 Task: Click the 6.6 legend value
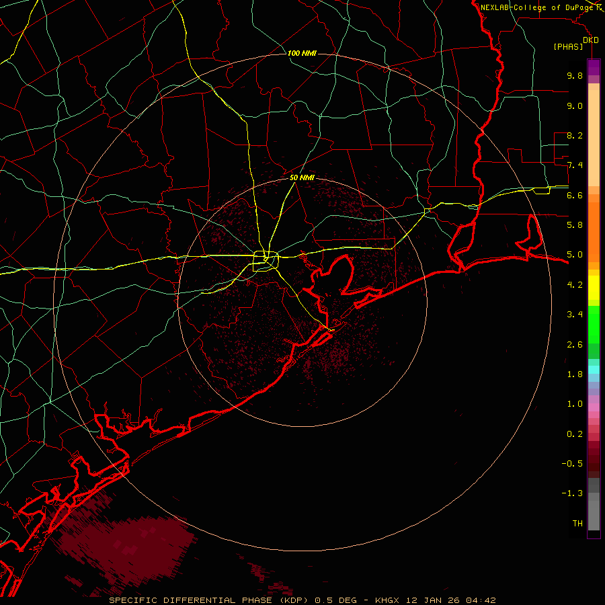575,195
